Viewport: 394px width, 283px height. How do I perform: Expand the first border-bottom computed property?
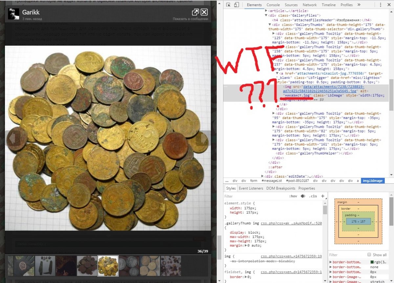click(x=331, y=262)
